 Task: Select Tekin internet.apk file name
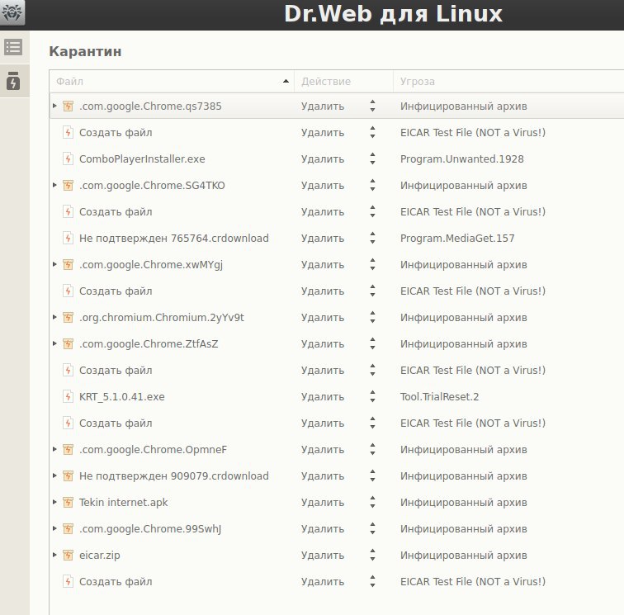tap(123, 503)
